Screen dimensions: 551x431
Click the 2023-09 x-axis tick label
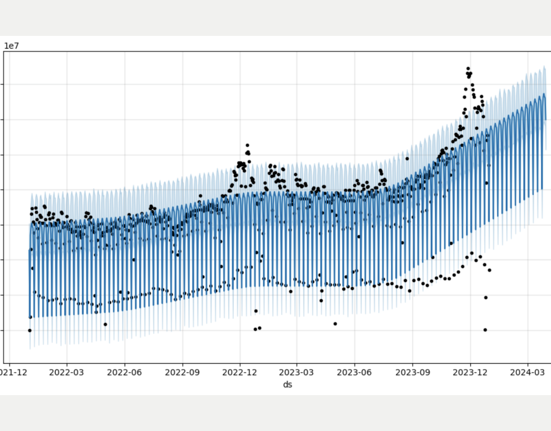[413, 372]
